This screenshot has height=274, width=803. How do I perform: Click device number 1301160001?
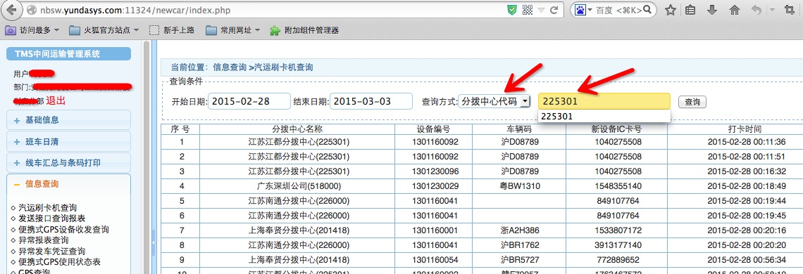(x=435, y=230)
